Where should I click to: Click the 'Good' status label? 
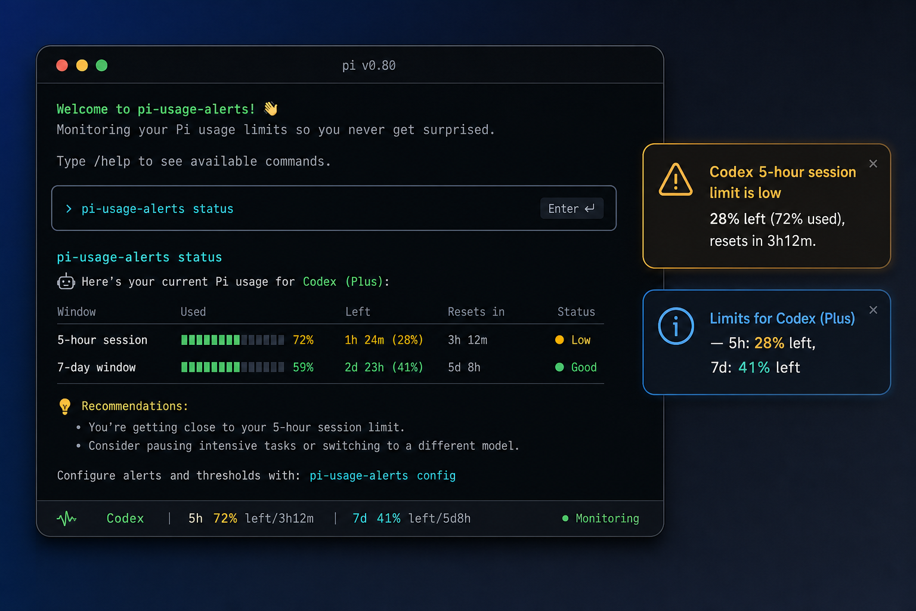pyautogui.click(x=584, y=368)
